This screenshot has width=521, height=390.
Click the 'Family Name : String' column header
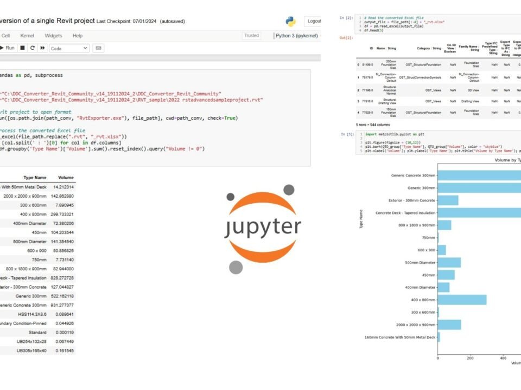pos(469,48)
